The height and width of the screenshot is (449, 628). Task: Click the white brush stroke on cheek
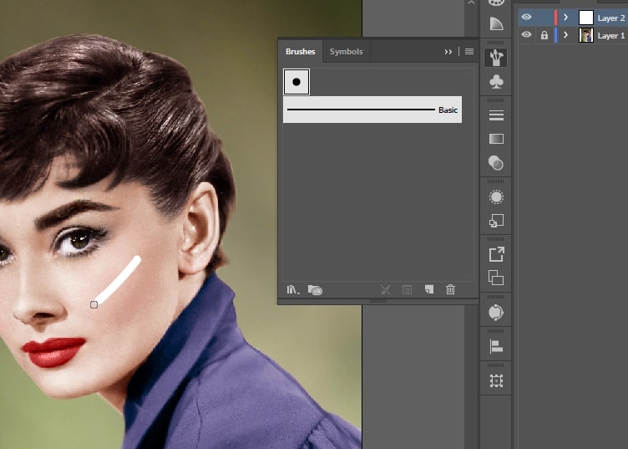pos(118,280)
